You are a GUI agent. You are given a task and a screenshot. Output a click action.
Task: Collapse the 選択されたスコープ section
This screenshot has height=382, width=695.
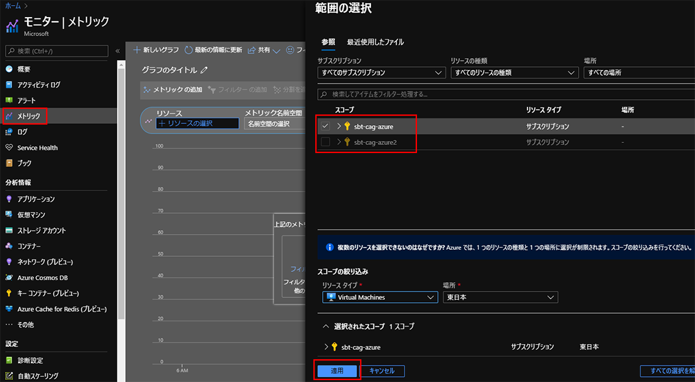pyautogui.click(x=326, y=326)
